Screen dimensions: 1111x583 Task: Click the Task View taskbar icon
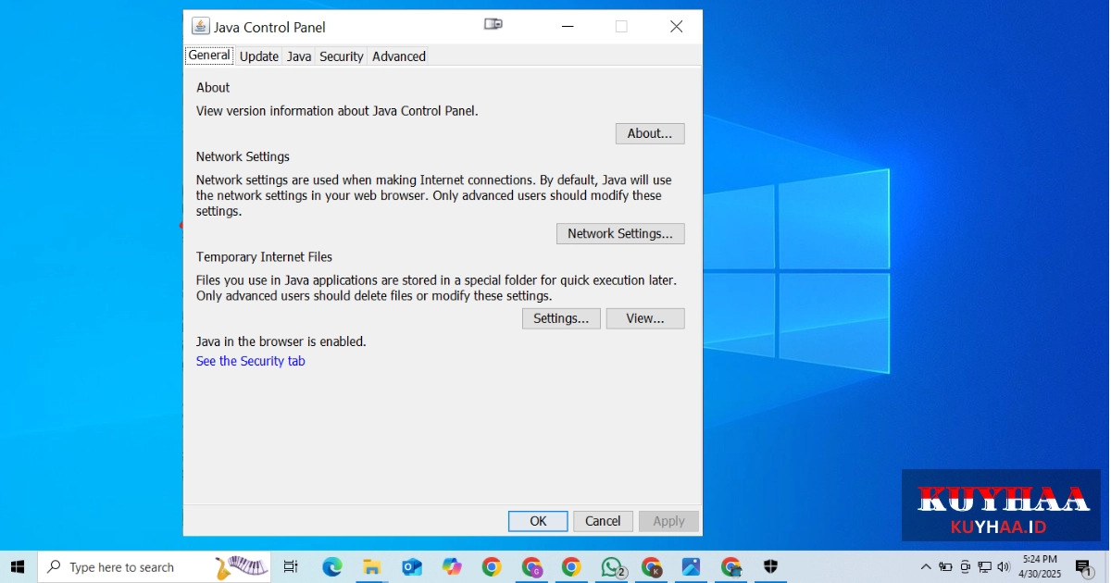pos(291,567)
